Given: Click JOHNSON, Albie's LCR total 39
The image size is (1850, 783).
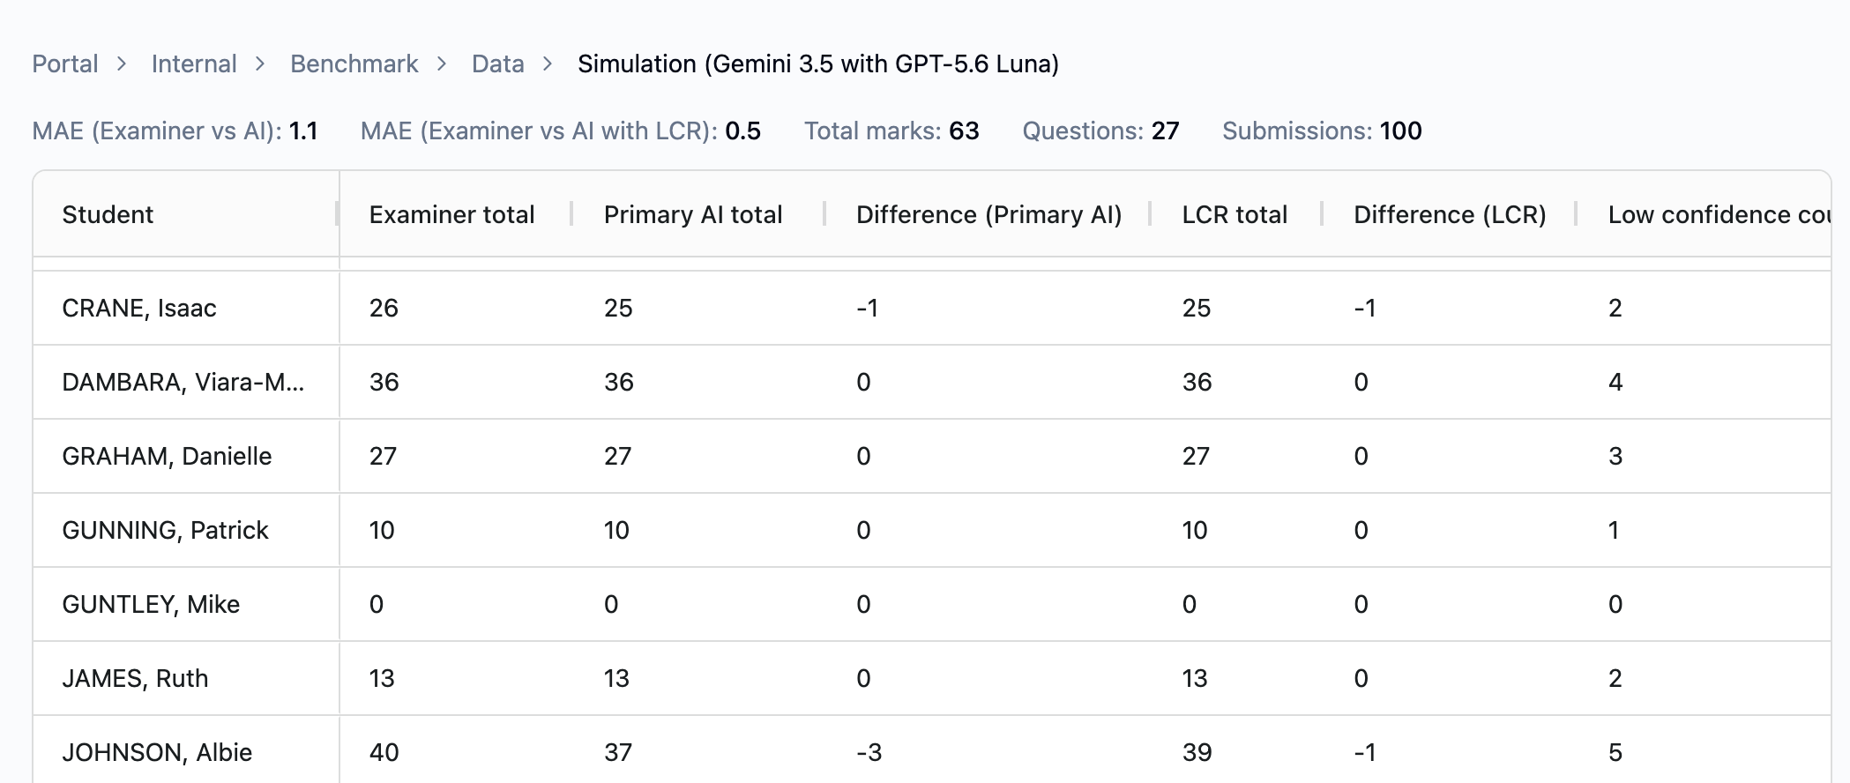Looking at the screenshot, I should [x=1197, y=752].
